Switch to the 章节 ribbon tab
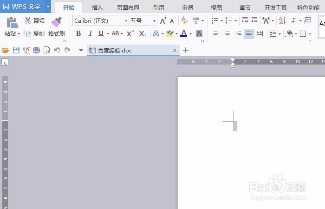The width and height of the screenshot is (325, 209). 245,8
